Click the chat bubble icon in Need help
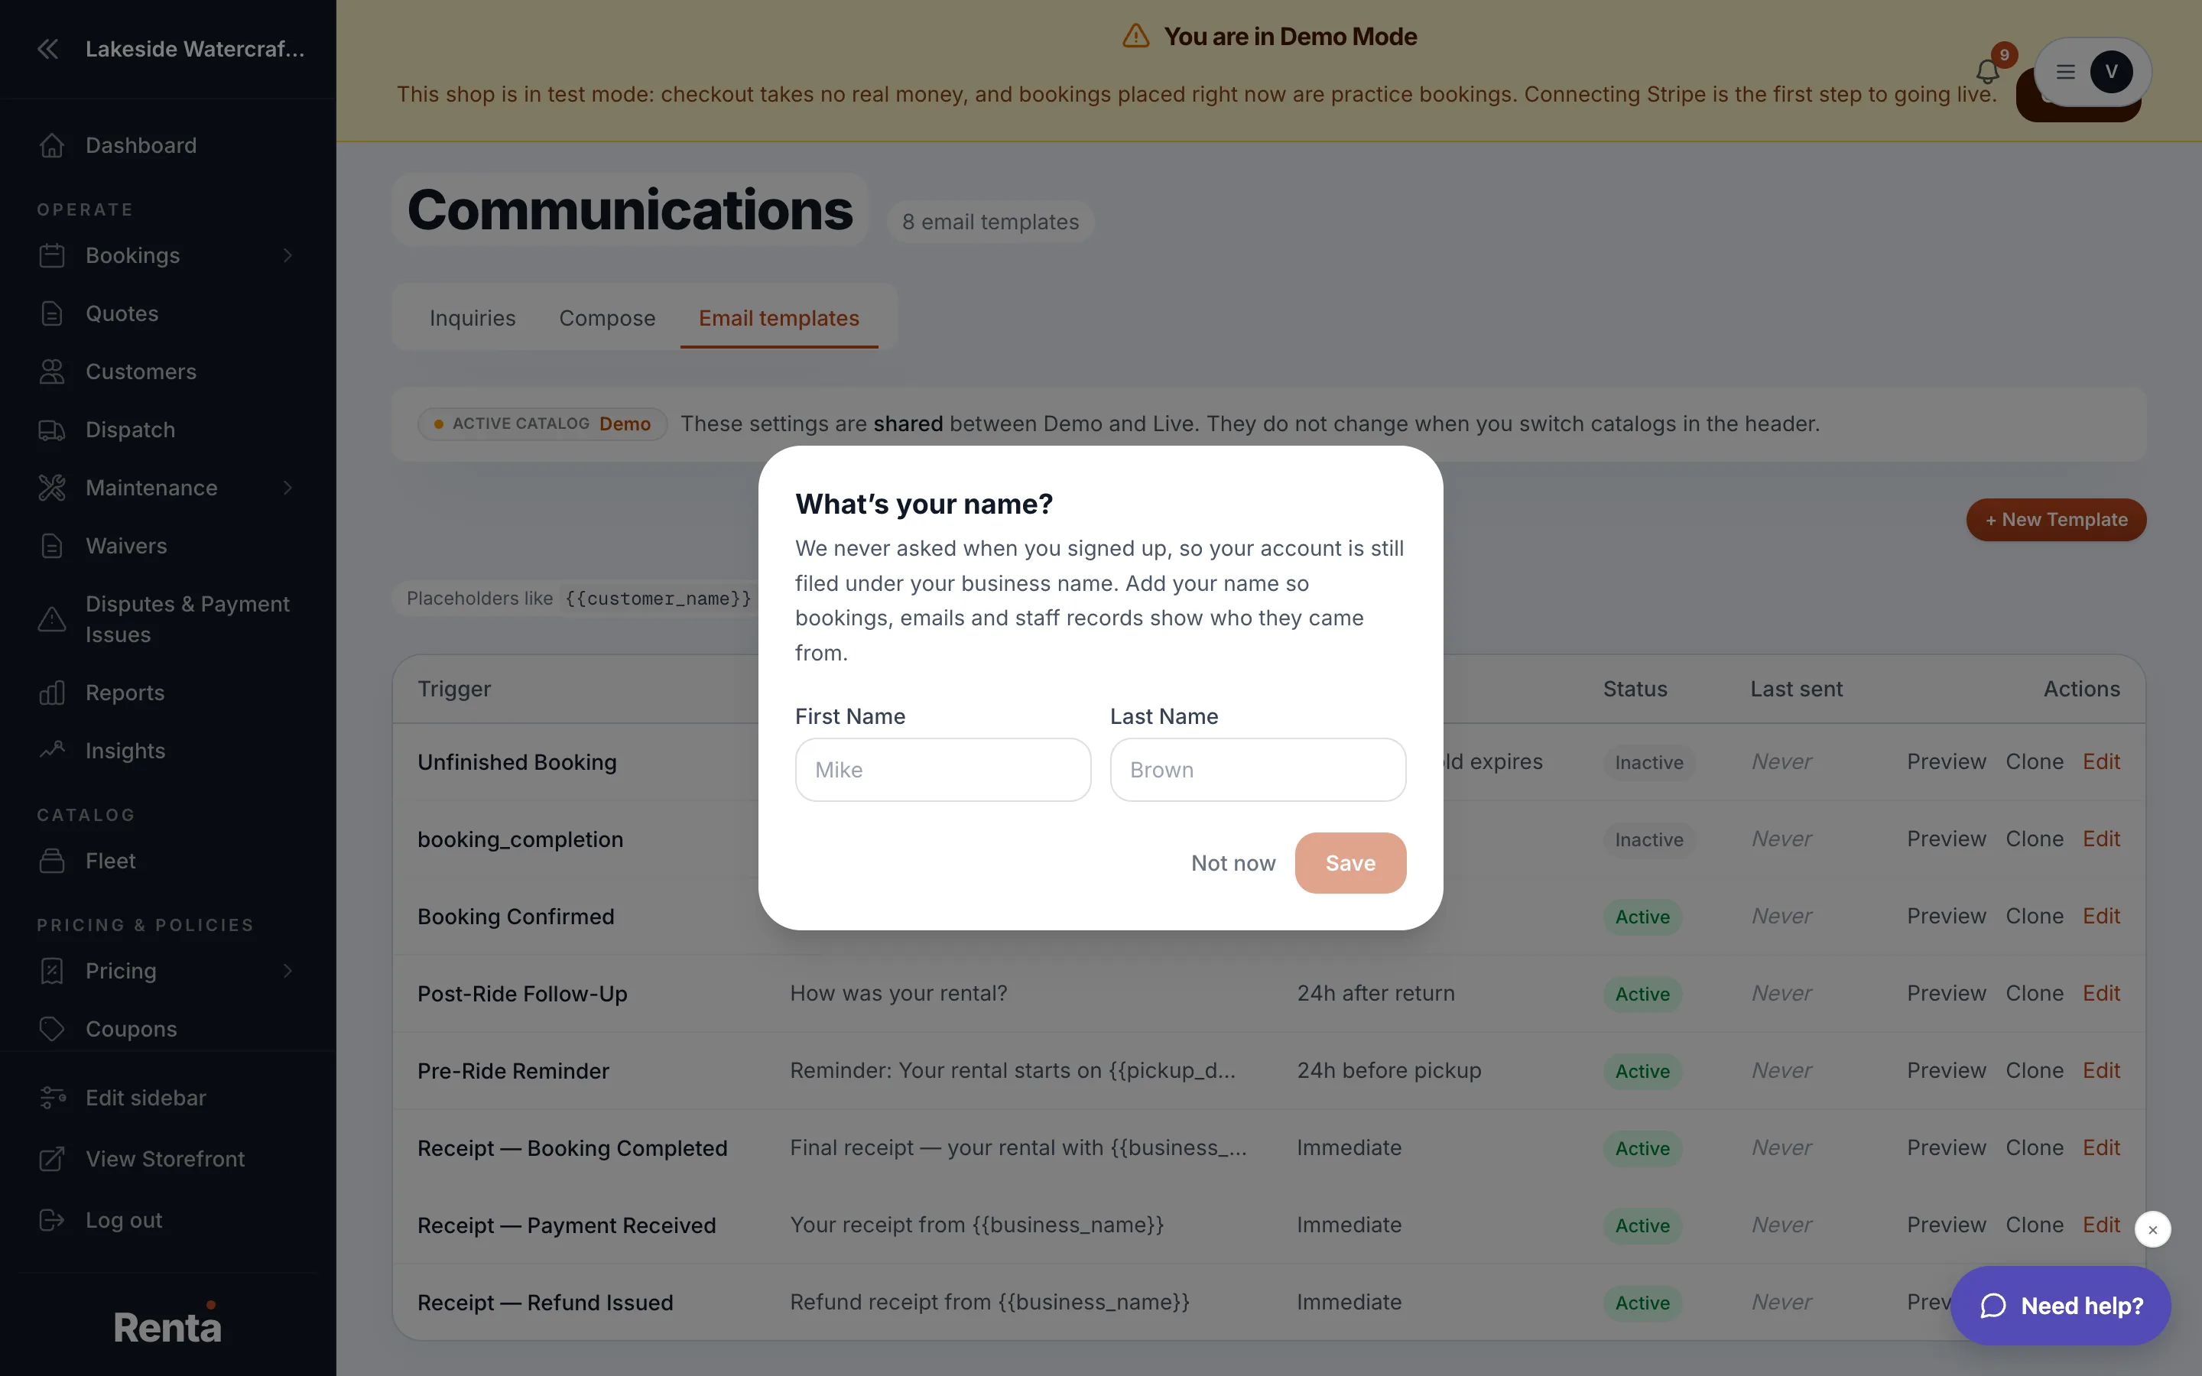Viewport: 2202px width, 1376px height. coord(1993,1306)
